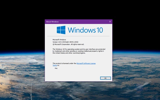Image resolution: width=160 pixels, height=100 pixels.
Task: Click 'This product is licensed under the' text
Action: (x=64, y=63)
